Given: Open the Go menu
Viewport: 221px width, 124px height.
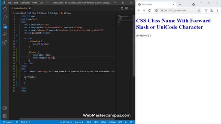Looking at the screenshot, I should 41,3.
